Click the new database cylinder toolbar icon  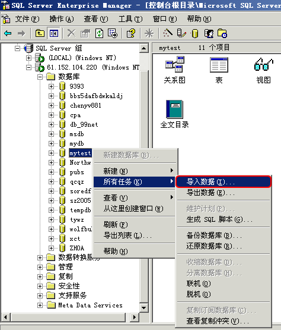pos(195,33)
